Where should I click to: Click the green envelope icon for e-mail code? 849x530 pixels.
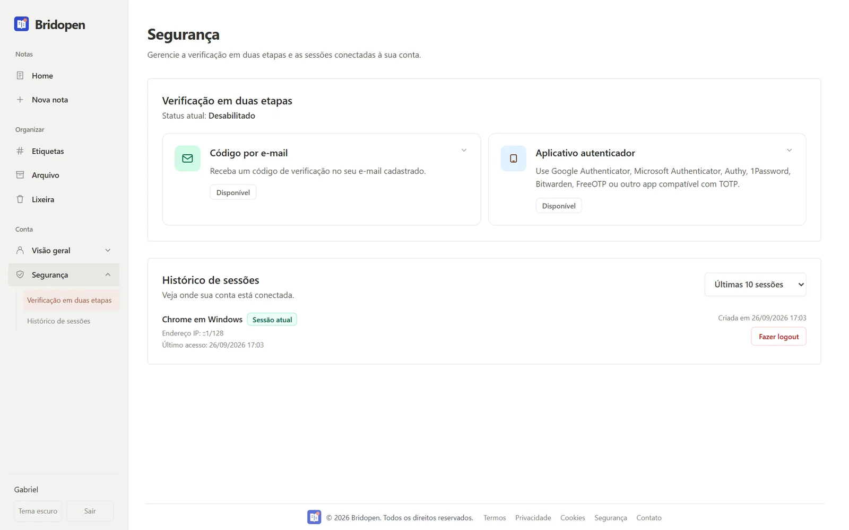[187, 158]
